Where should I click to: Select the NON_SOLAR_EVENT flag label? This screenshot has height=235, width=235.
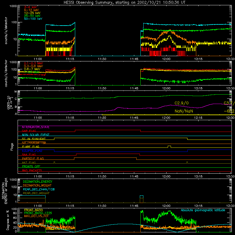(36, 135)
